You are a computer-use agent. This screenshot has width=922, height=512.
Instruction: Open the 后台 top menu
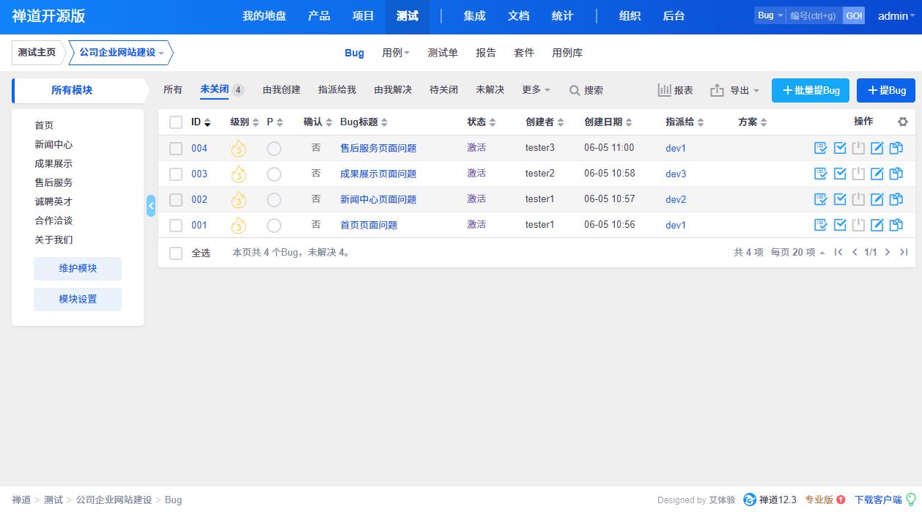(674, 16)
